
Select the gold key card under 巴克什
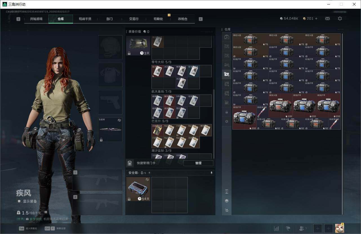pos(157,130)
